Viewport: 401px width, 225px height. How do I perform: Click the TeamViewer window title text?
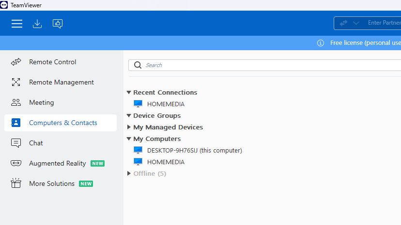click(x=26, y=5)
